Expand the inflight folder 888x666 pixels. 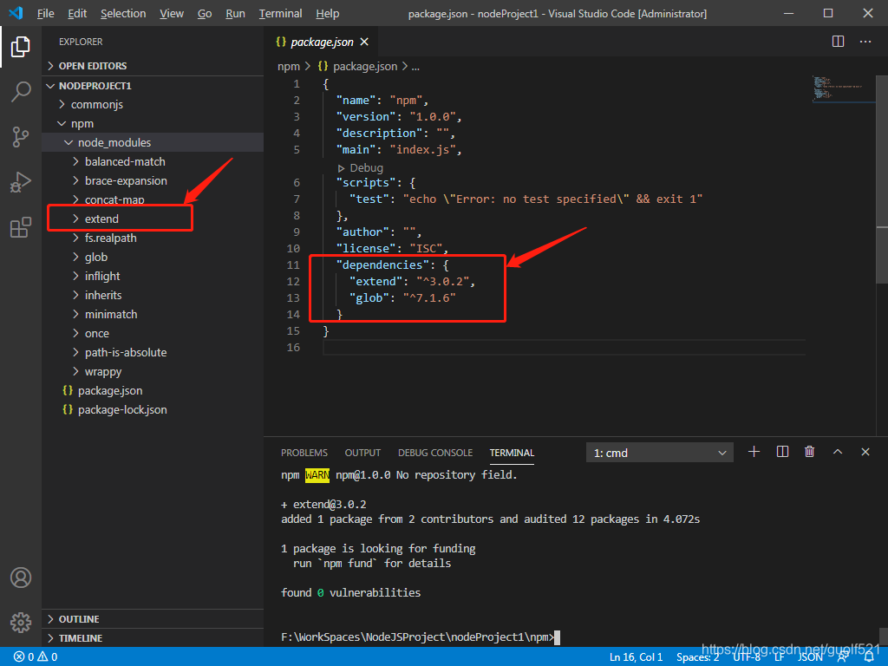tap(153, 277)
